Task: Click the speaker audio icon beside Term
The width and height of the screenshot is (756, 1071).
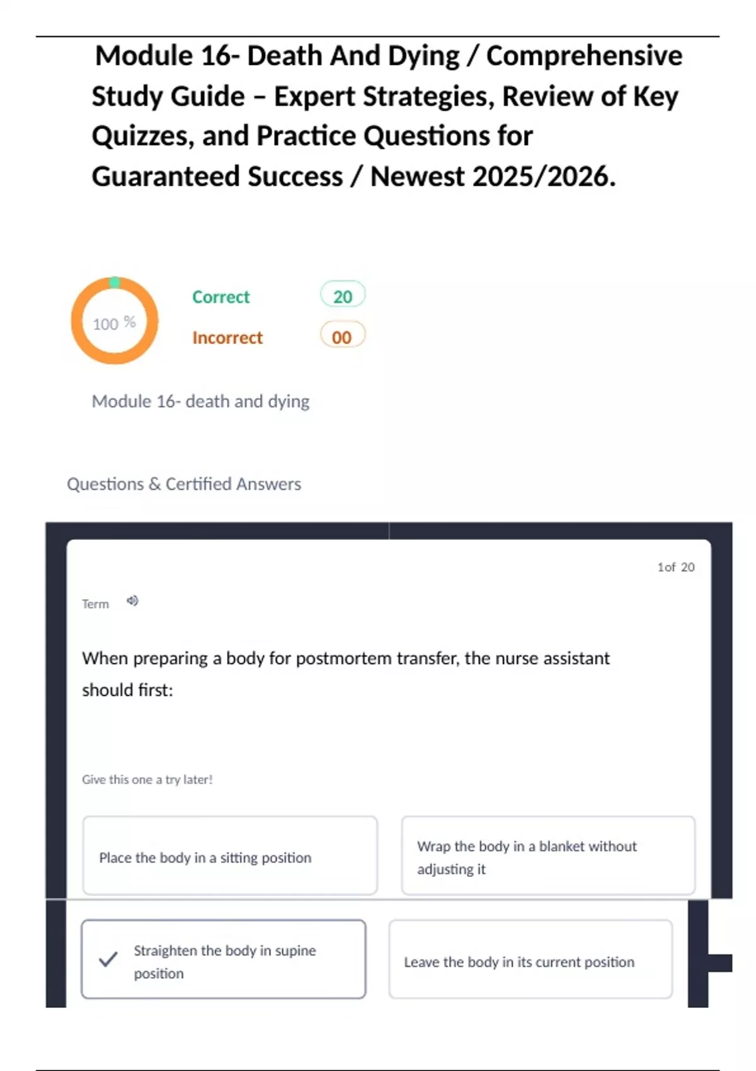Action: [x=132, y=601]
